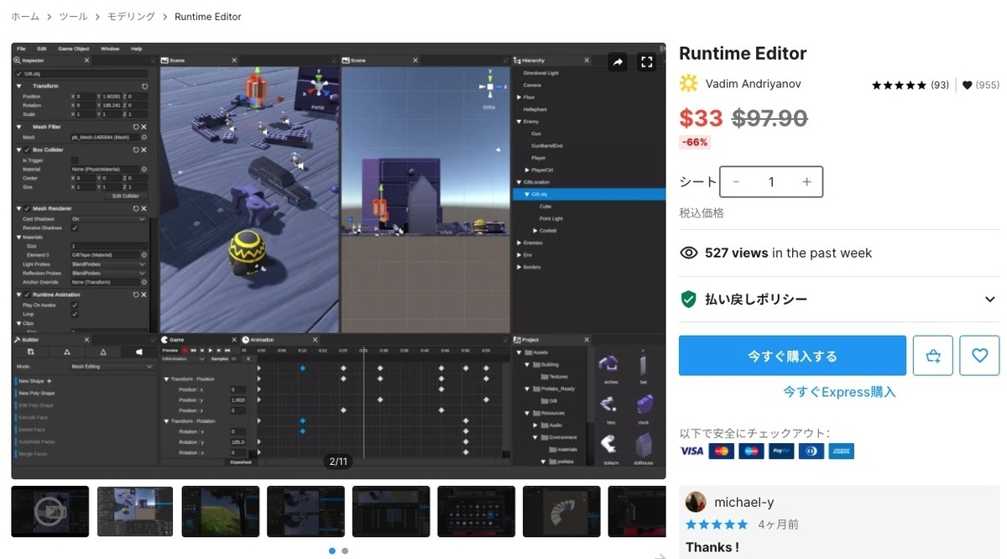1007x559 pixels.
Task: Toggle the Mesh Renderer enabled checkbox
Action: [x=27, y=208]
